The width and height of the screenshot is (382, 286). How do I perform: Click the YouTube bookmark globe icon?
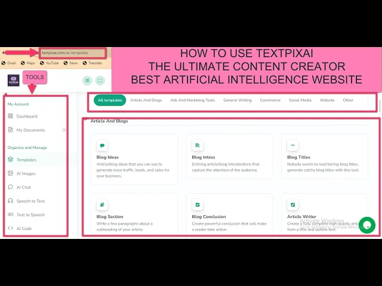coord(42,63)
